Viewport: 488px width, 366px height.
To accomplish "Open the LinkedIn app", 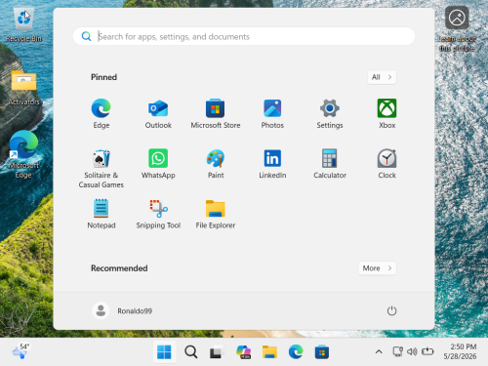I will [272, 164].
